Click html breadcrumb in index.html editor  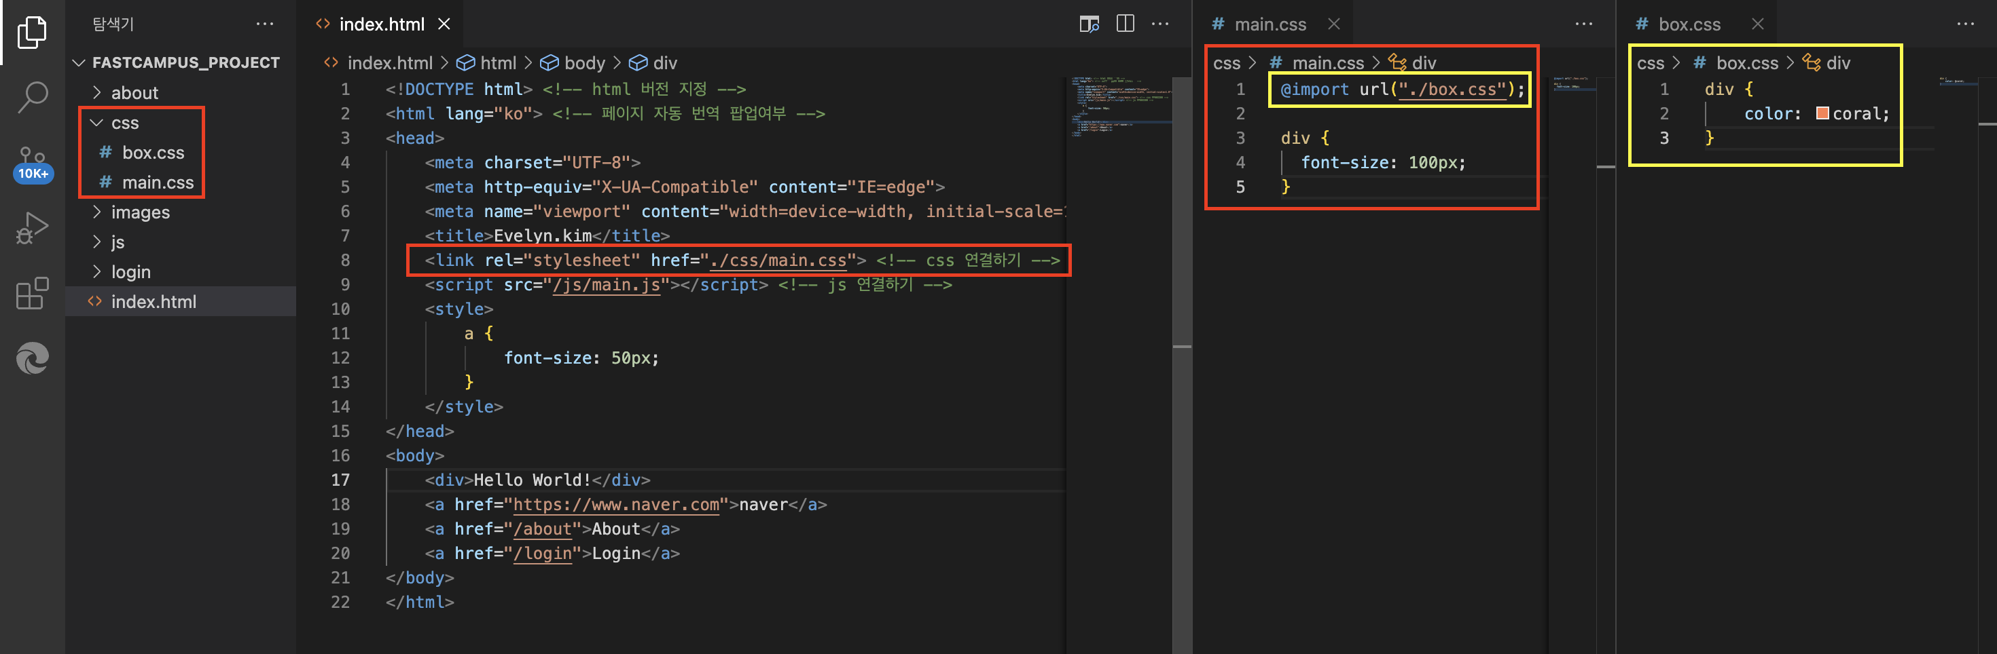[487, 62]
